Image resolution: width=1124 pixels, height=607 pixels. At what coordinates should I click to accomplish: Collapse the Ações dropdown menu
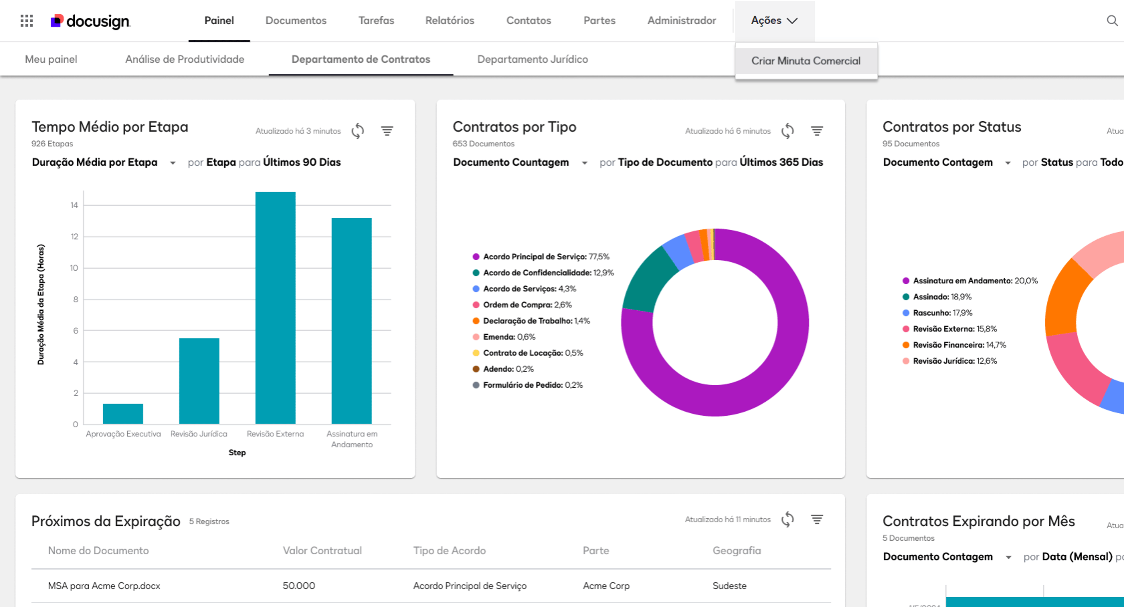[774, 20]
